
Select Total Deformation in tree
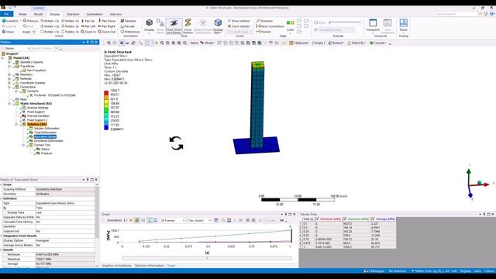coord(45,133)
